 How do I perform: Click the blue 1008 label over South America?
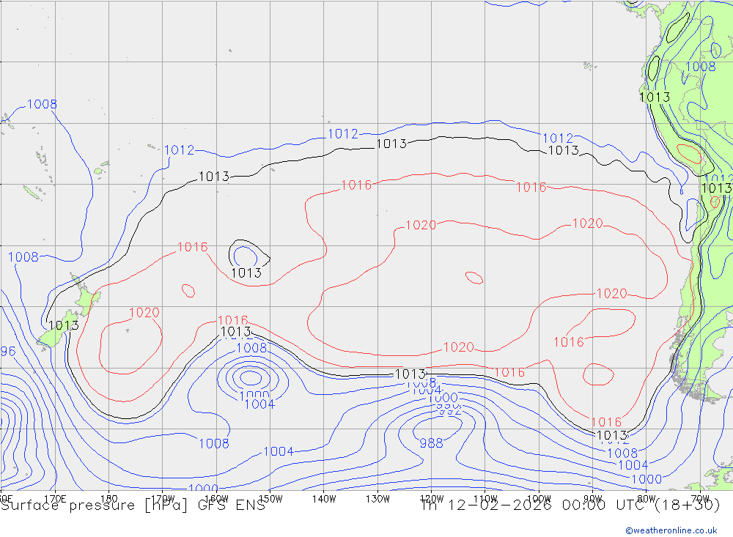pyautogui.click(x=700, y=67)
